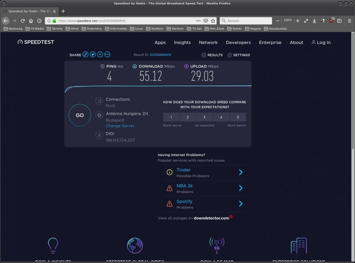Image resolution: width=355 pixels, height=263 pixels.
Task: Go to the browser home page
Action: click(31, 21)
